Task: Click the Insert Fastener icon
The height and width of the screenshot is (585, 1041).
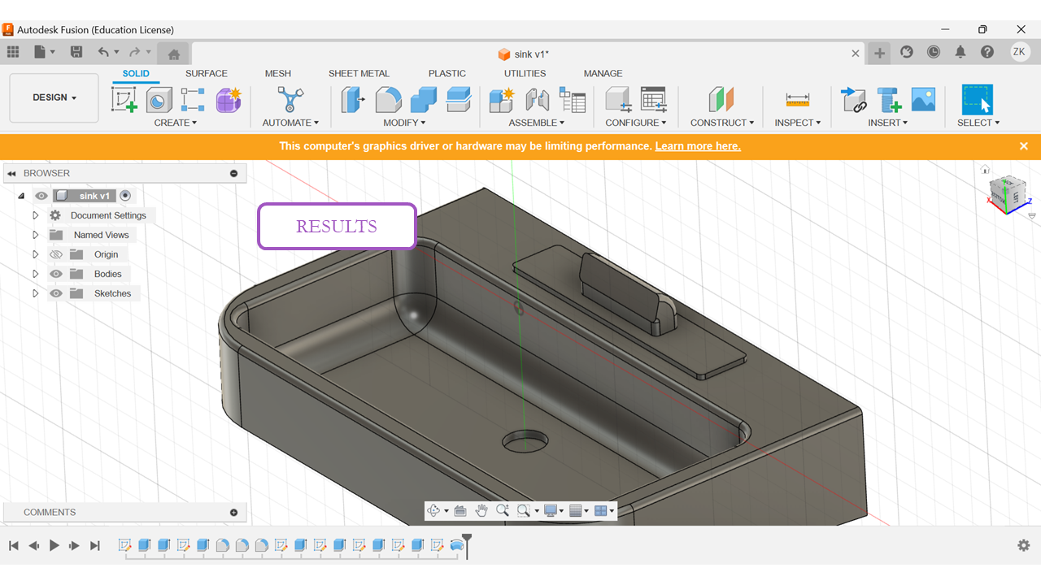Action: [x=889, y=100]
